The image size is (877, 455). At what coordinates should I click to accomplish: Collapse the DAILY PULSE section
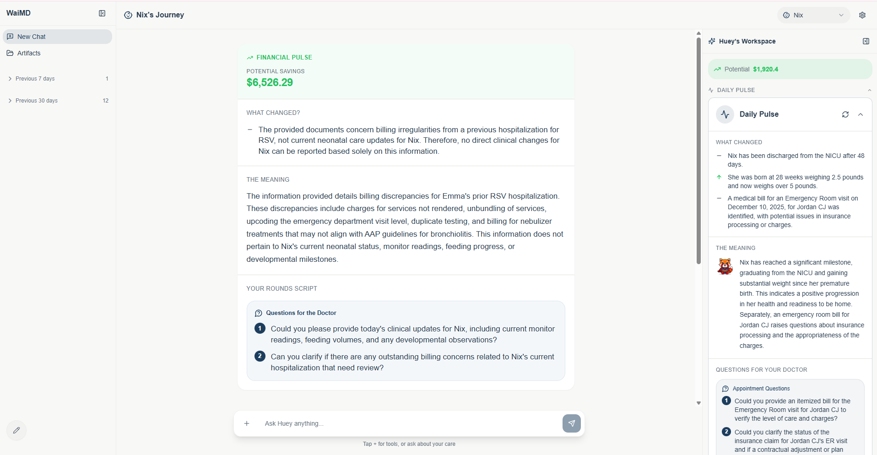coord(869,90)
